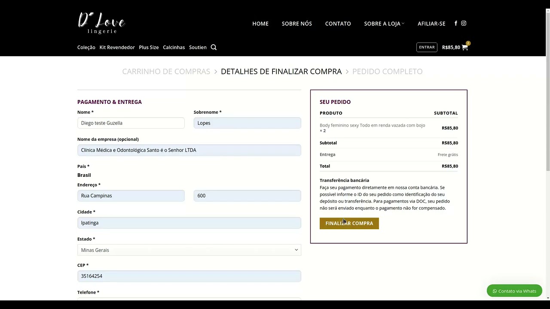550x309 pixels.
Task: Open the Contato menu item
Action: tap(338, 24)
